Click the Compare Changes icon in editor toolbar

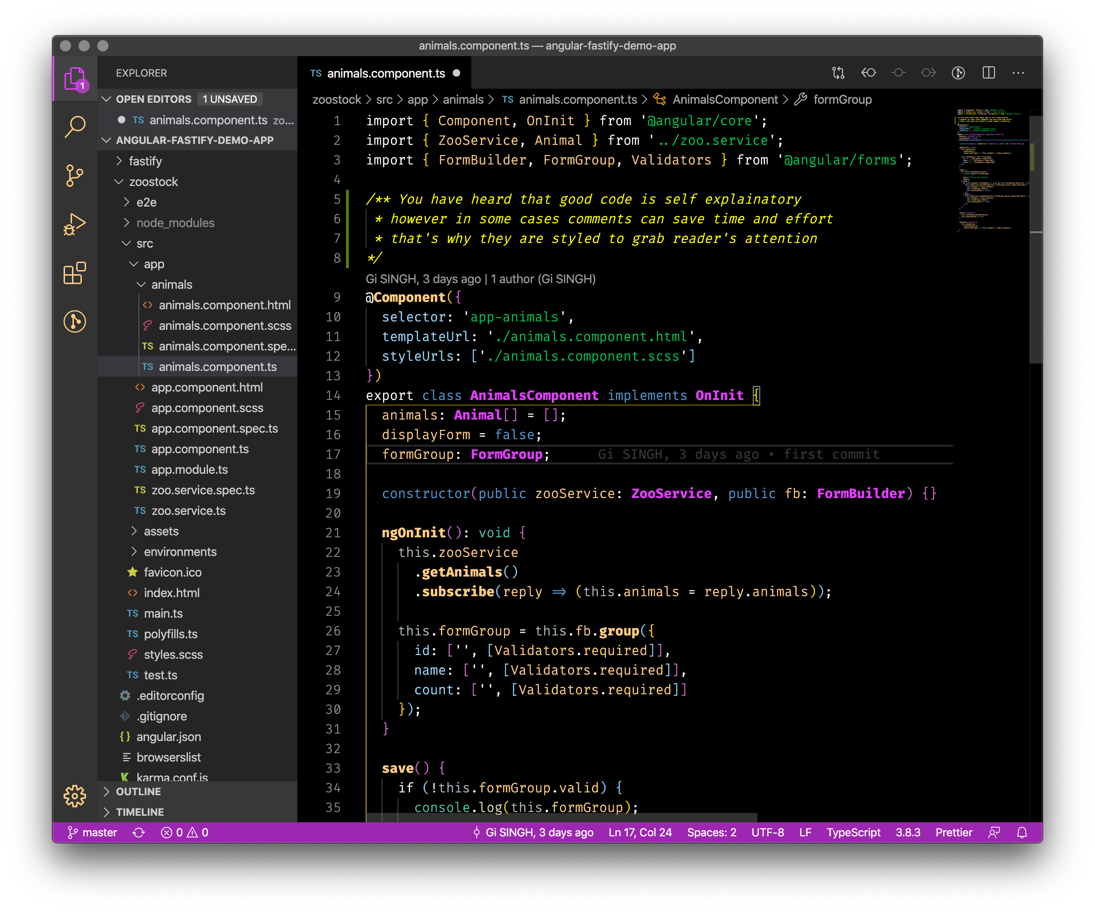coord(838,73)
